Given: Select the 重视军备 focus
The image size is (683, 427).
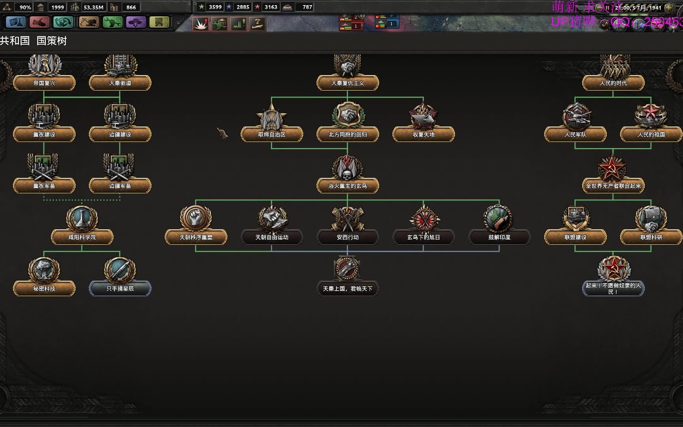Looking at the screenshot, I should pos(44,185).
